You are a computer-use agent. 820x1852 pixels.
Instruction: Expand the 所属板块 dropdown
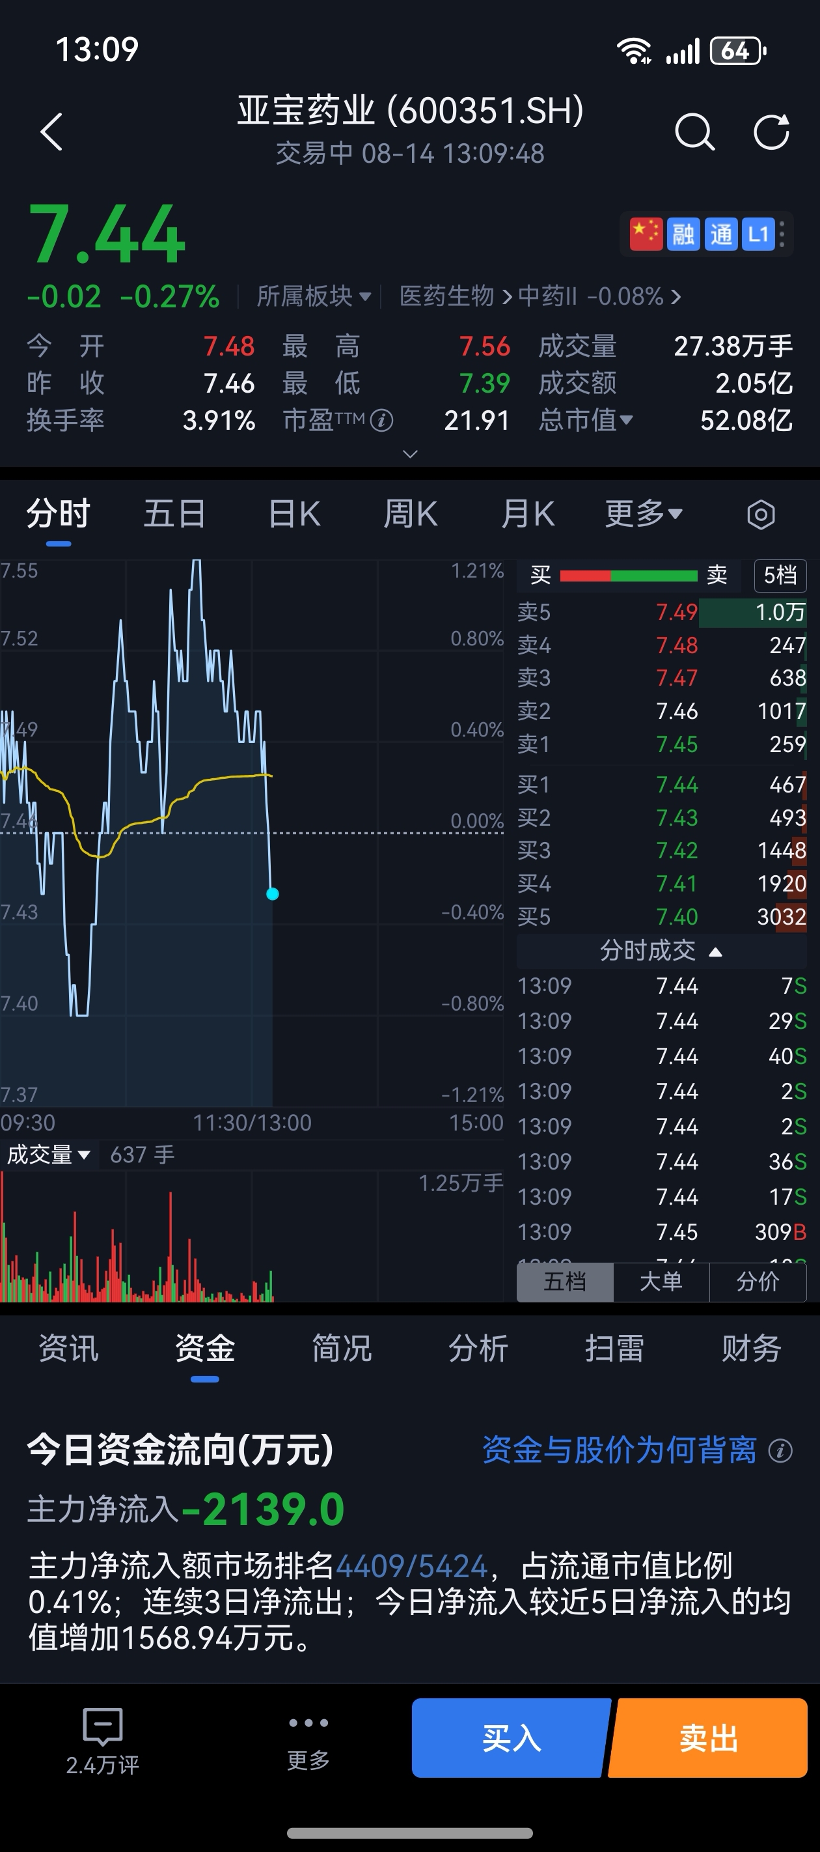[314, 296]
